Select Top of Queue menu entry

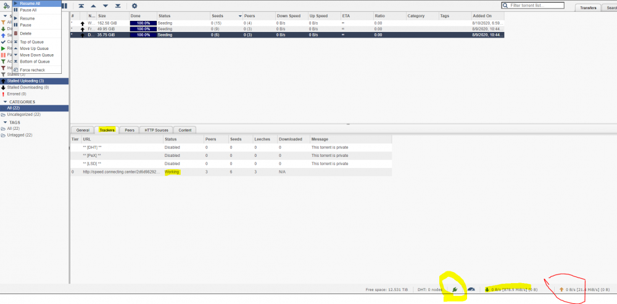point(36,42)
